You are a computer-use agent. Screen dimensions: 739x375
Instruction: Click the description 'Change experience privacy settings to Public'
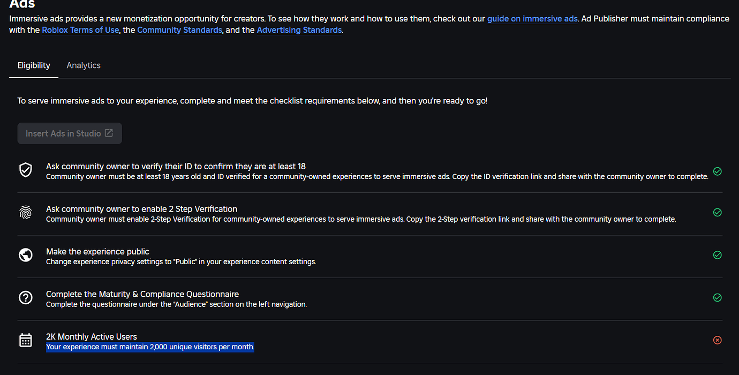[x=181, y=262]
